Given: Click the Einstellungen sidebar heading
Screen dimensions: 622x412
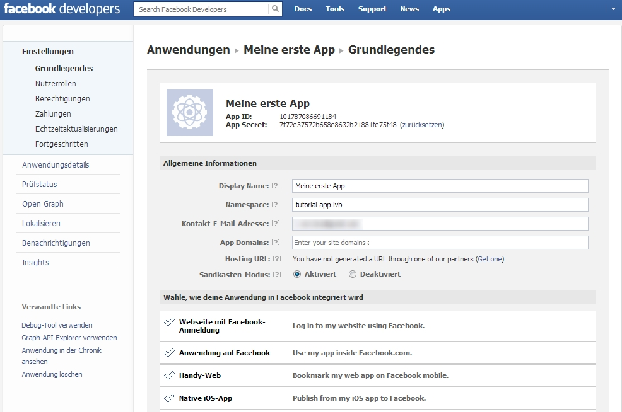Looking at the screenshot, I should coord(47,51).
